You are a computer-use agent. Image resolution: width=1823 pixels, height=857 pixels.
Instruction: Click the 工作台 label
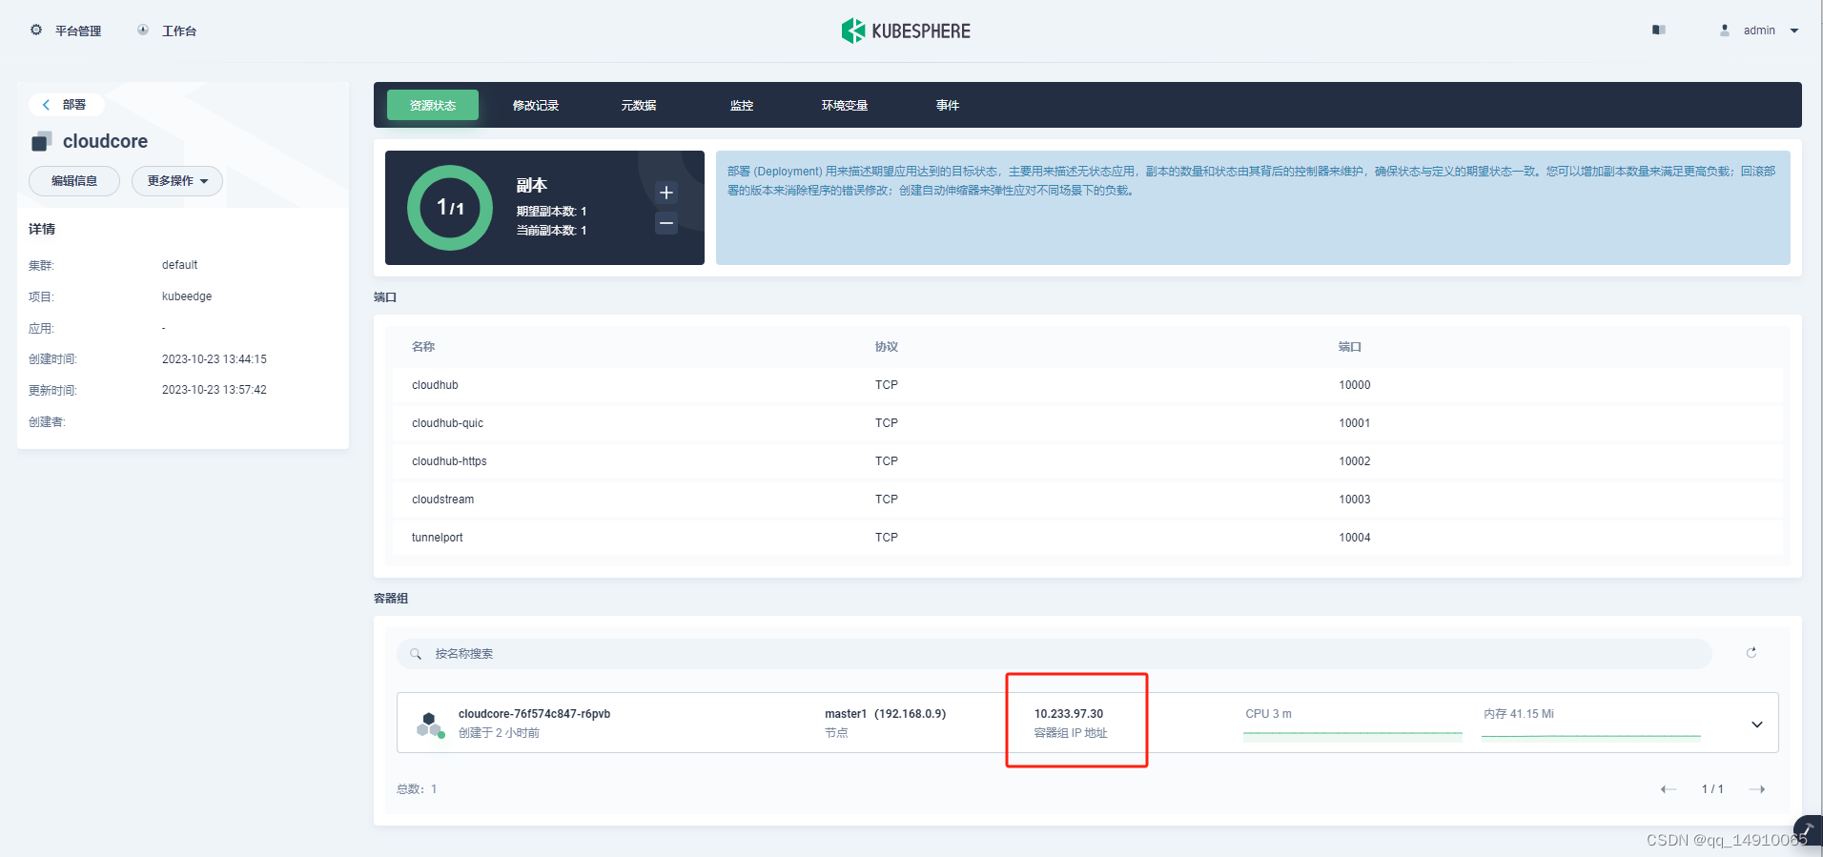pyautogui.click(x=179, y=31)
